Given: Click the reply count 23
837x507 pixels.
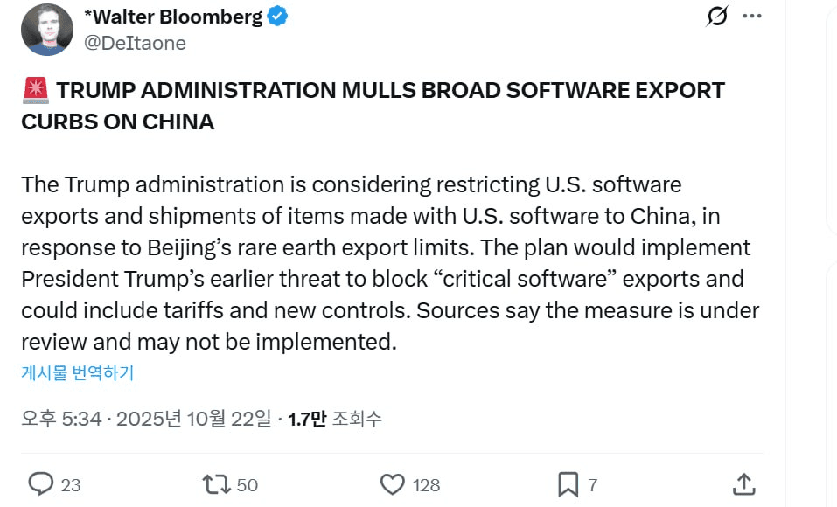Looking at the screenshot, I should (x=71, y=484).
